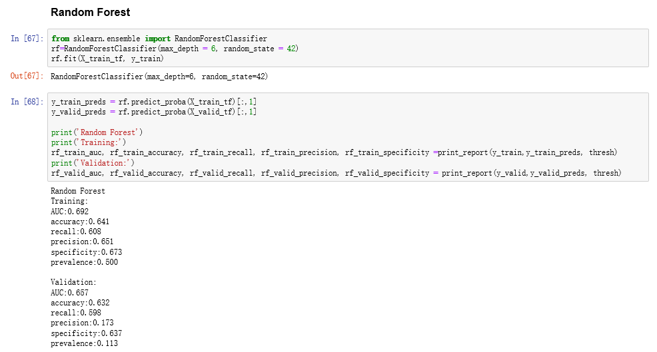Click the import RandomForestClassifier line

point(159,39)
